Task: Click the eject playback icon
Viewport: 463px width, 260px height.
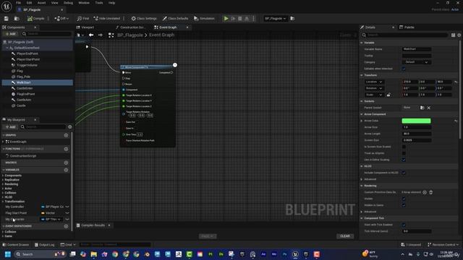Action: pos(247,19)
